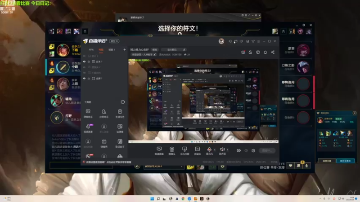
Task: Add 直播屏幕 screen capture source
Action: pyautogui.click(x=159, y=151)
